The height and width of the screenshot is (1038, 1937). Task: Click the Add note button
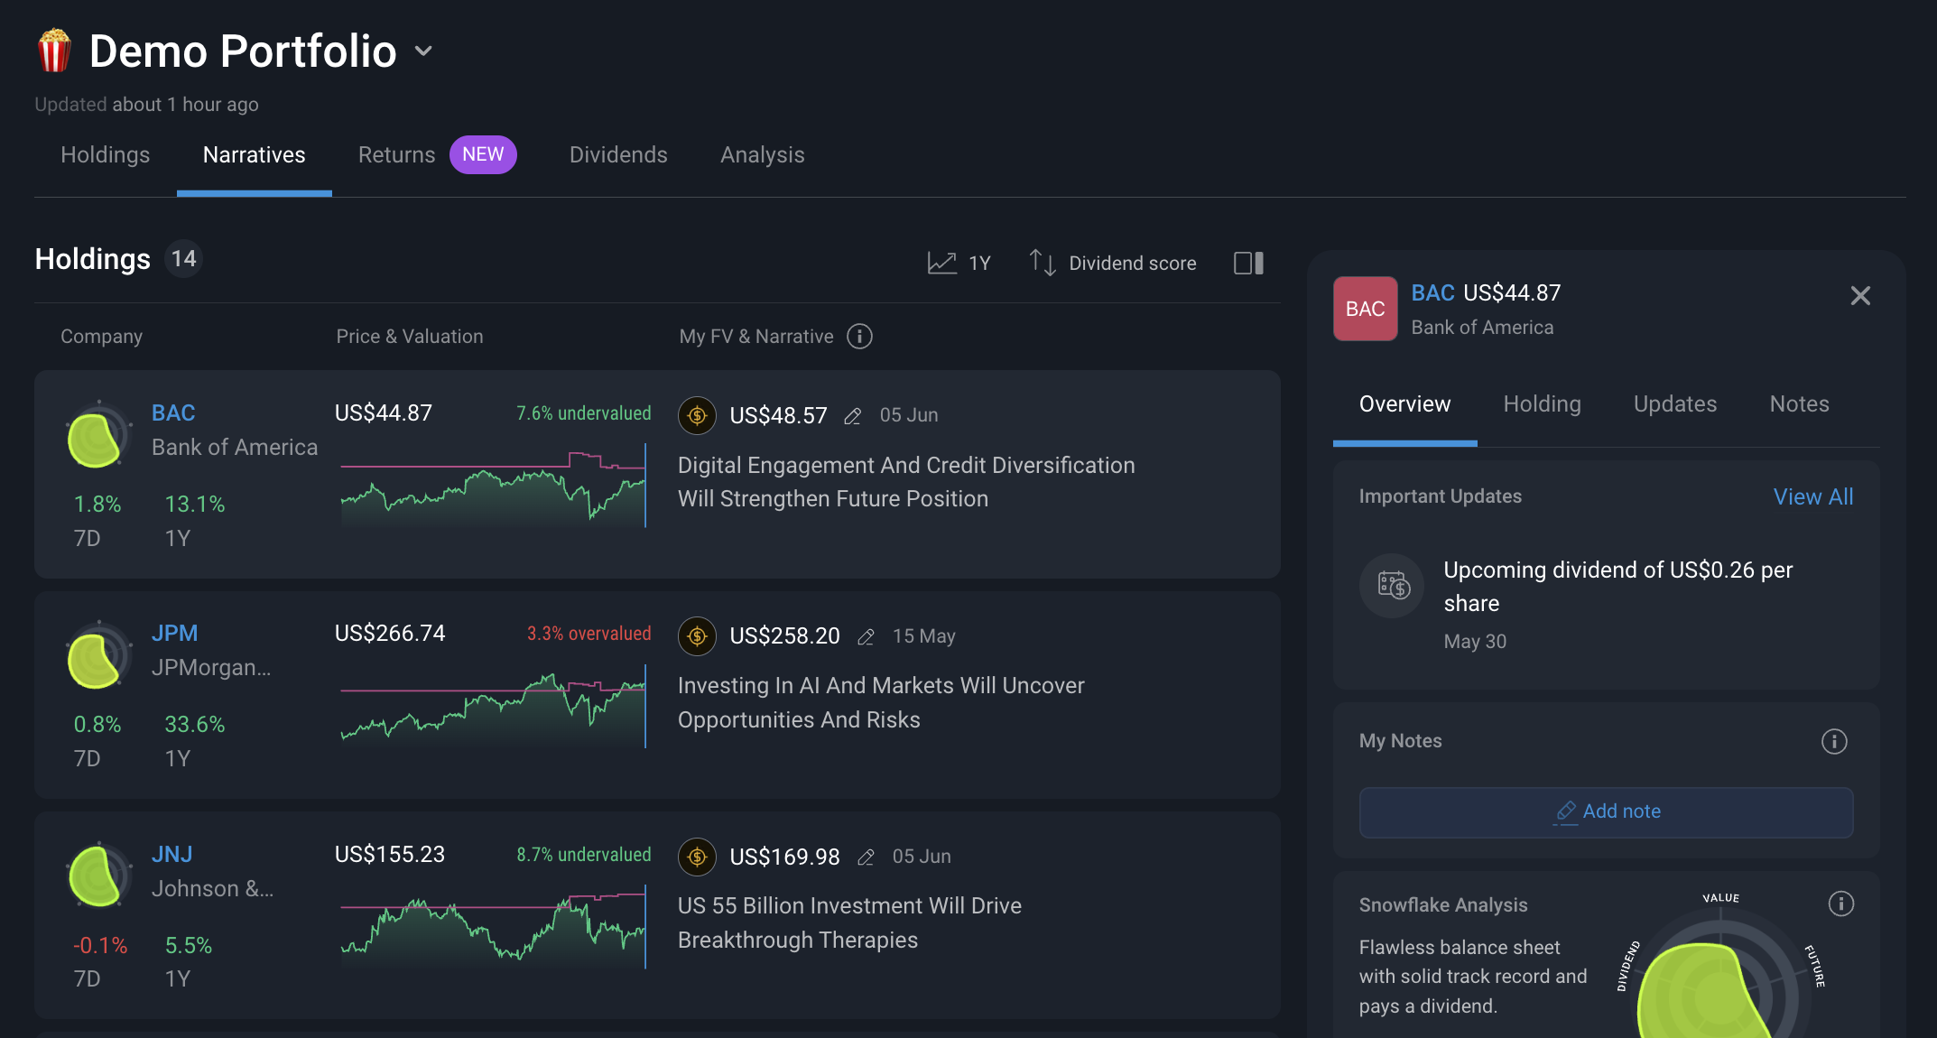1606,811
